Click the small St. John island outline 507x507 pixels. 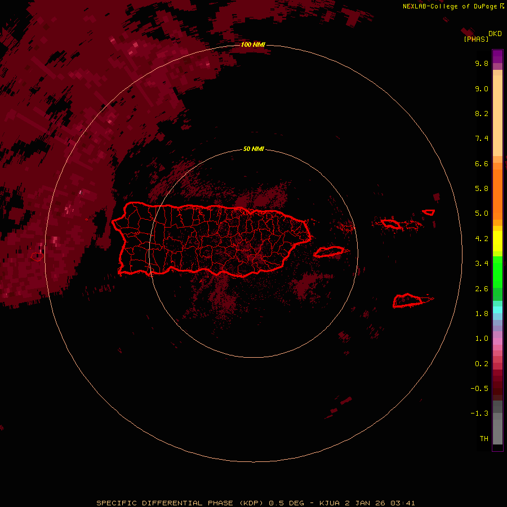point(429,212)
